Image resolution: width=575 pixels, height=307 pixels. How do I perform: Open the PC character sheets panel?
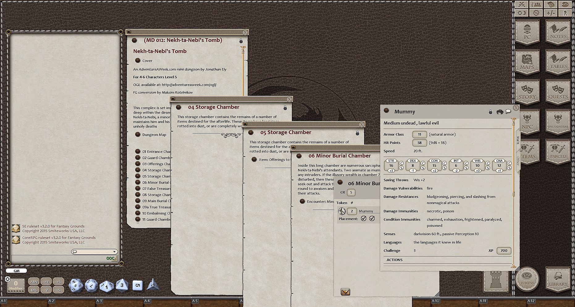pos(527,32)
